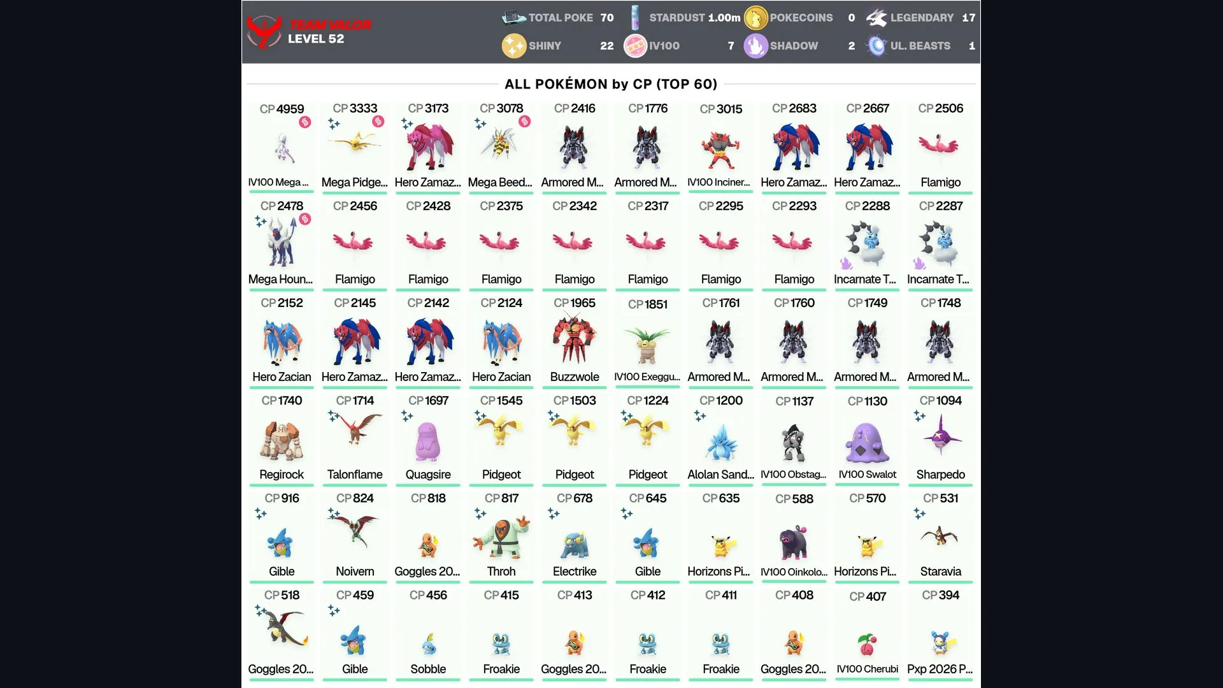Open the IV100 Oinkologne CP 588 card
Image resolution: width=1223 pixels, height=688 pixels.
(794, 536)
